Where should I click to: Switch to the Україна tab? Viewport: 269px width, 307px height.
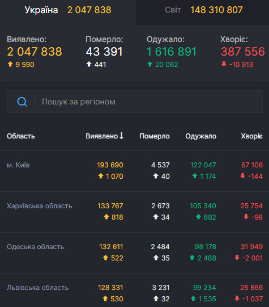pos(68,10)
